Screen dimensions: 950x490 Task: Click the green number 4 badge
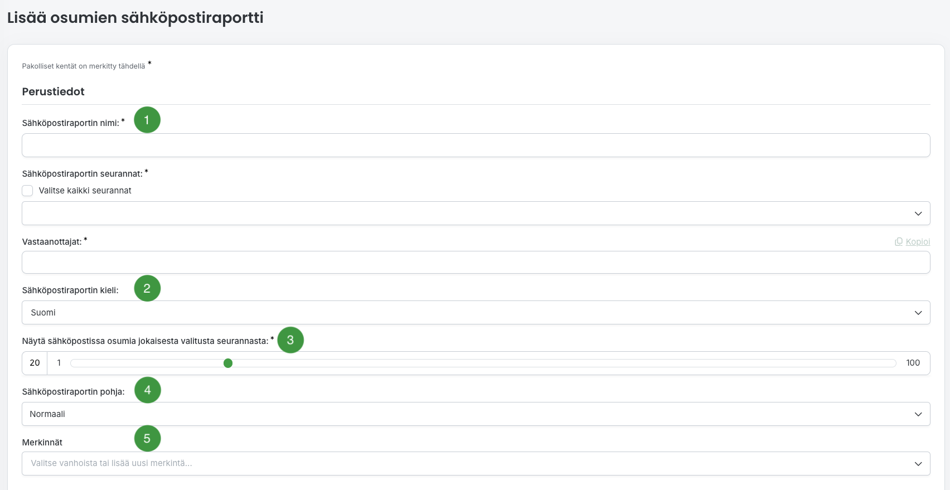click(x=148, y=390)
